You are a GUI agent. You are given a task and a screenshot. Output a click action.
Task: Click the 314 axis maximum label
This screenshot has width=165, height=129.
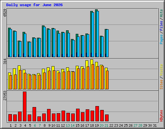coord(5,61)
